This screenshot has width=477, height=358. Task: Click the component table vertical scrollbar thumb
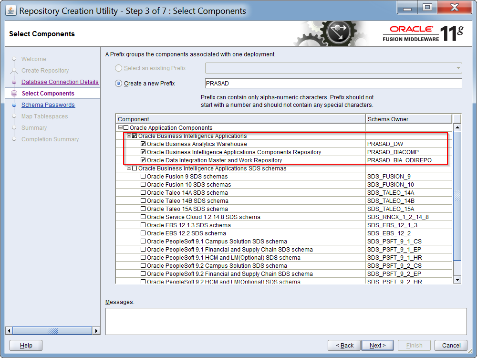coord(457,196)
